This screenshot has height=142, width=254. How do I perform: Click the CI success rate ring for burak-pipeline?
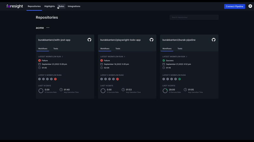tap(165, 91)
